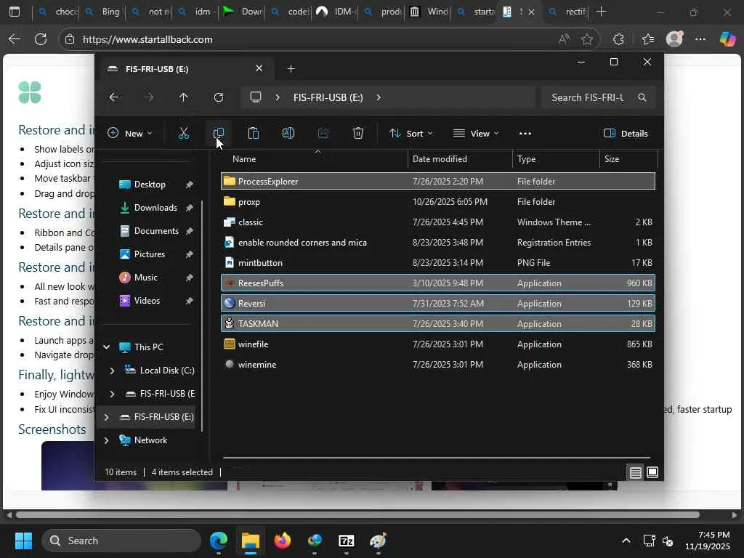Click the Paste clipboard icon
The width and height of the screenshot is (744, 558).
point(253,133)
